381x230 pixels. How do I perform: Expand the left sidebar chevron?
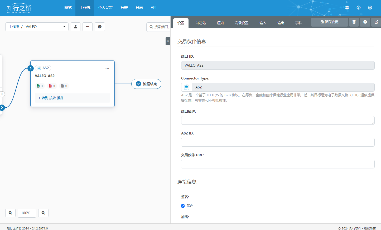click(2, 94)
